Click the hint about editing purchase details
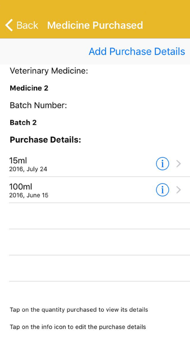 [x=78, y=327]
